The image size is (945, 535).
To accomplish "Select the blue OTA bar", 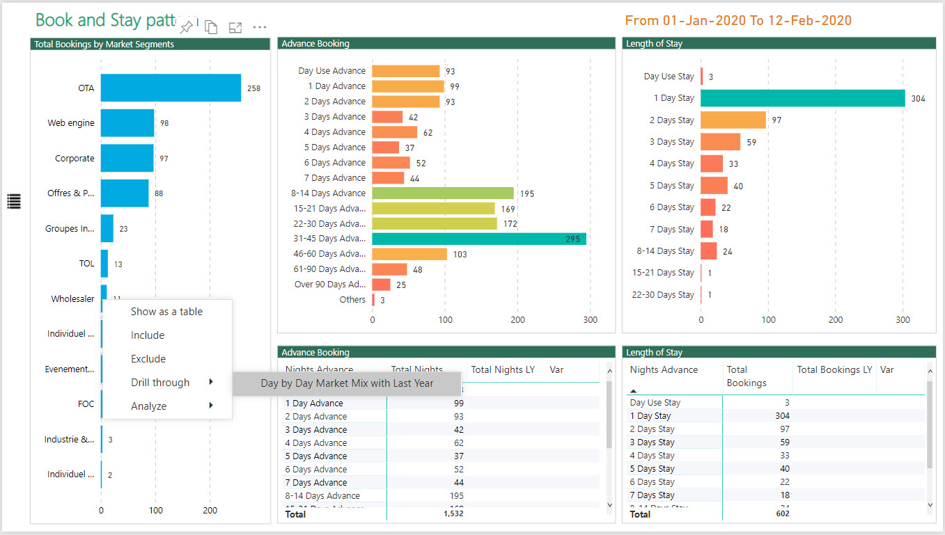I will point(171,88).
